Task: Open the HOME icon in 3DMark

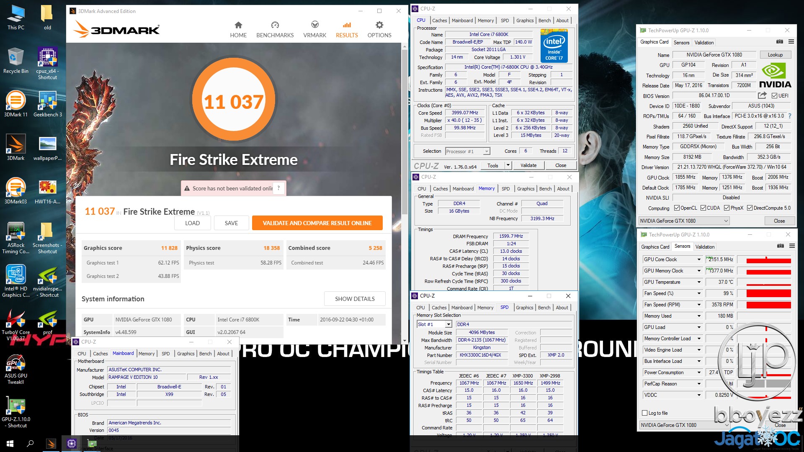Action: pyautogui.click(x=238, y=25)
